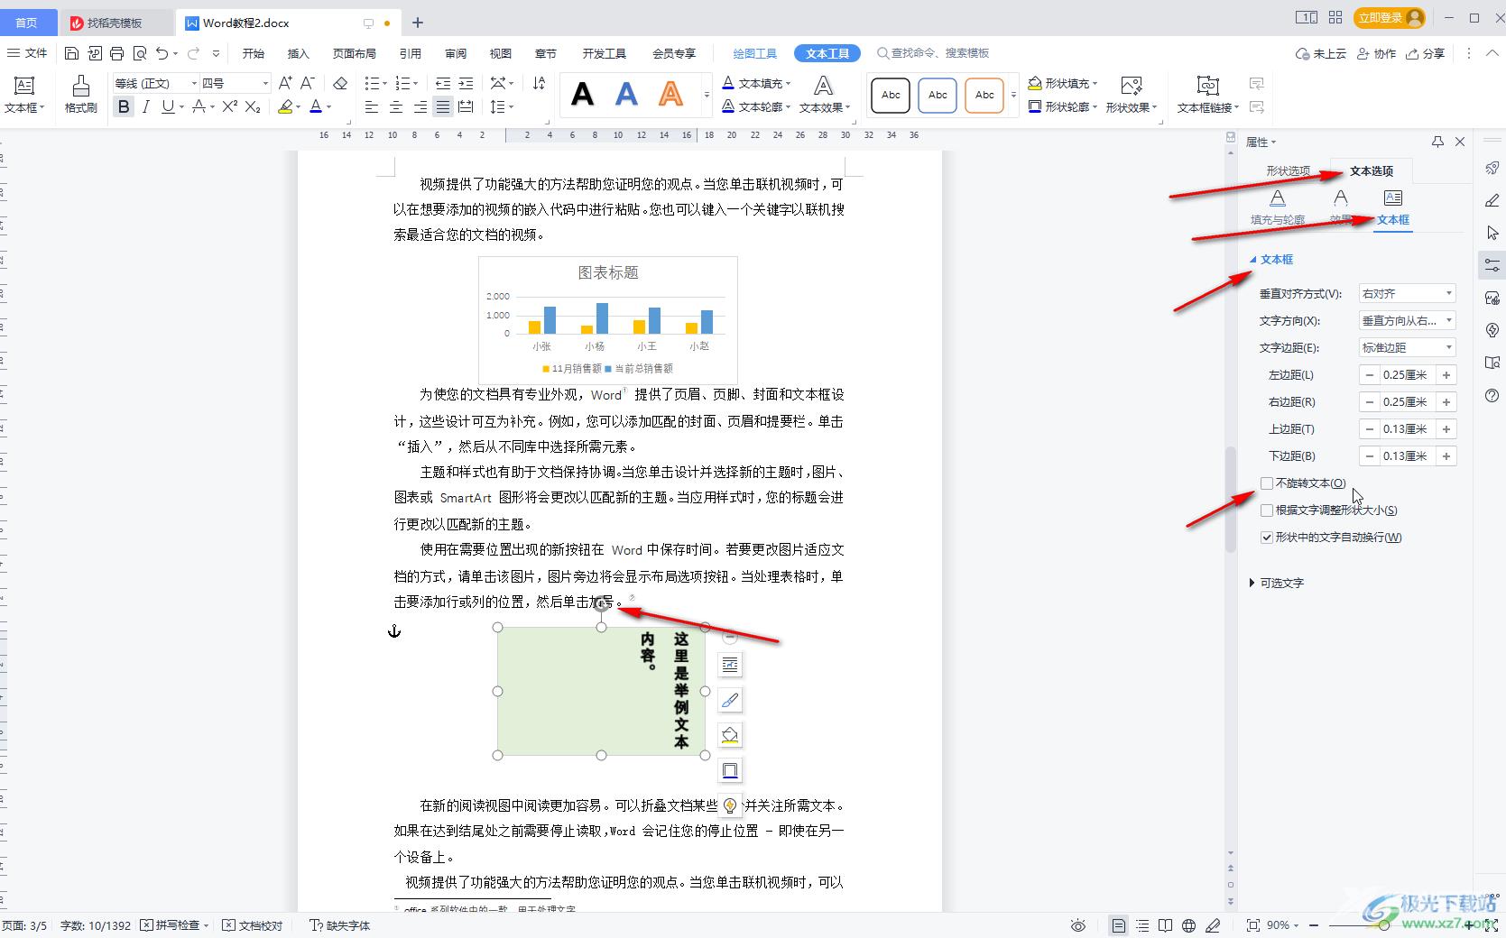Click the layout options icon beside textbox
Viewport: 1506px width, 938px height.
point(730,665)
